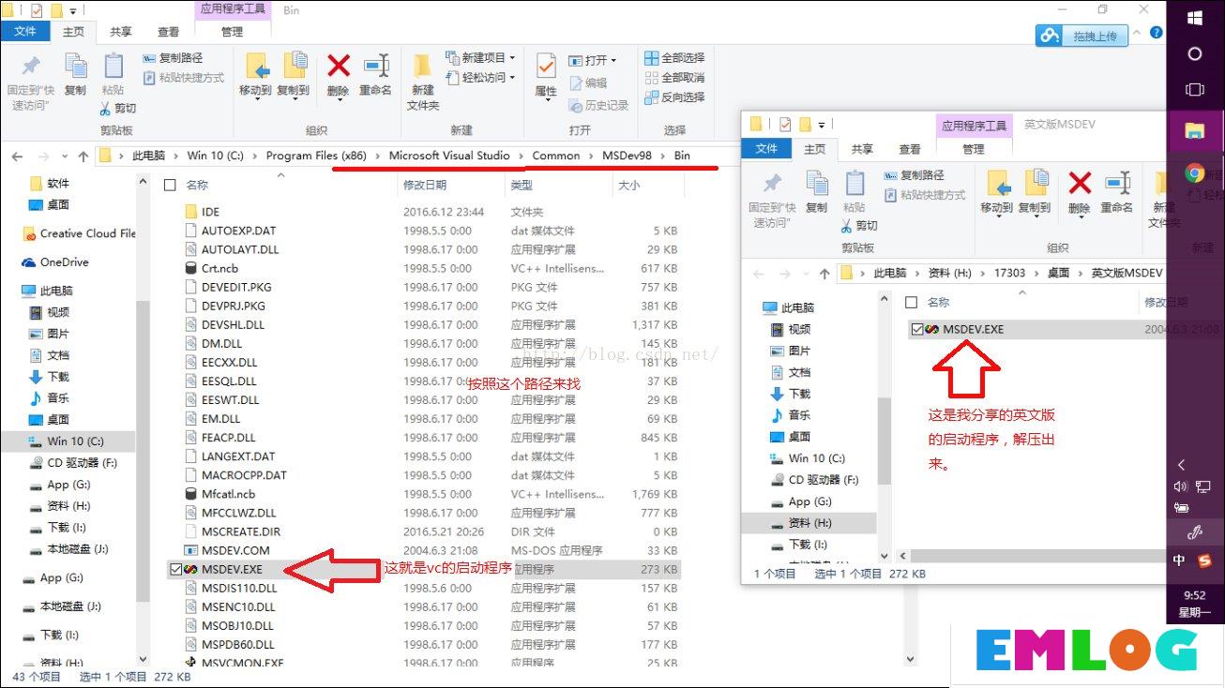Screen dimensions: 1225x688
Task: Toggle checkbox of MSDEV.EXE in Bin window
Action: pyautogui.click(x=176, y=569)
